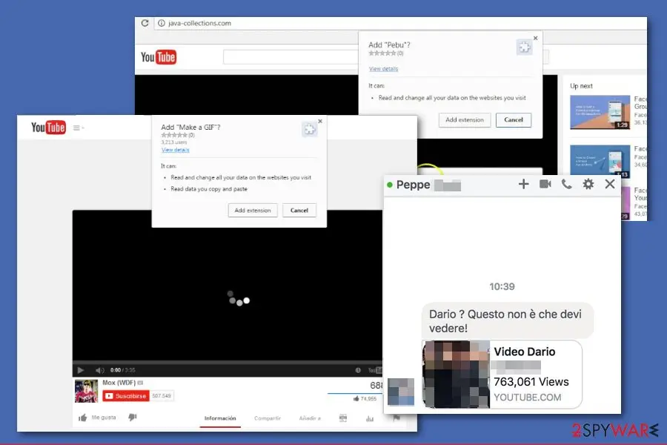Click the puzzle piece icon in the Make a GIF dialog

[309, 129]
